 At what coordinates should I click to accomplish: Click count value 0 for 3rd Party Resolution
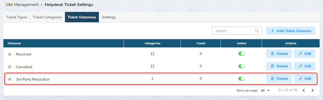[201, 78]
